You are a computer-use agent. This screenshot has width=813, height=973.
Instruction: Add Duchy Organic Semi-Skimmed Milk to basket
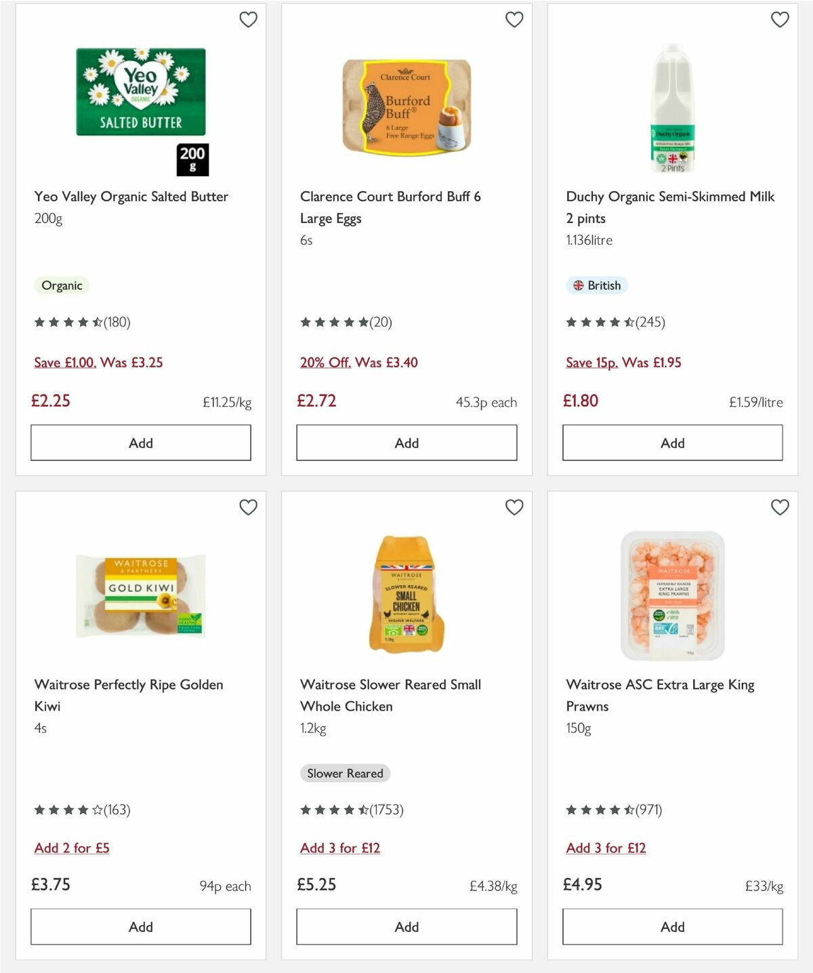672,442
